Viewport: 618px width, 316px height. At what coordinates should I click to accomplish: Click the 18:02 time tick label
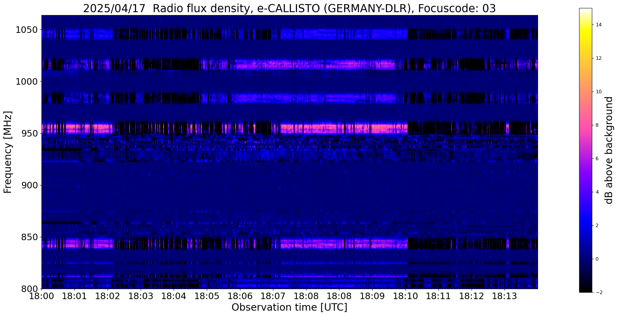pyautogui.click(x=108, y=296)
